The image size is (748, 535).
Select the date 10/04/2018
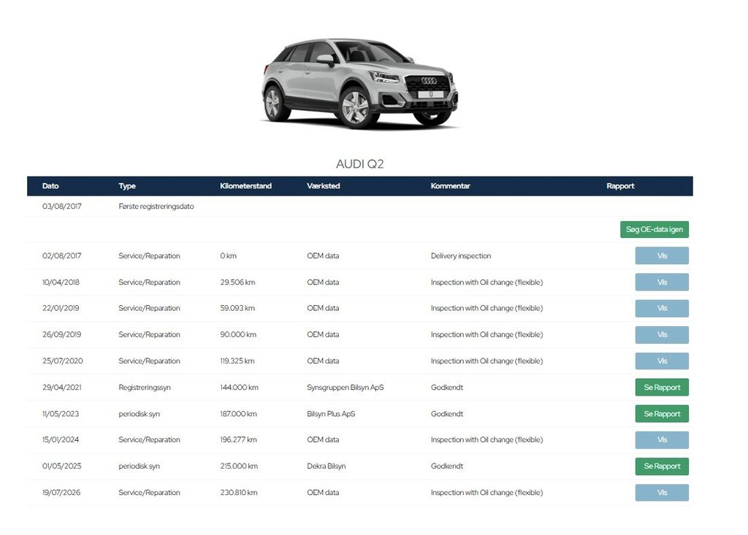pos(61,282)
